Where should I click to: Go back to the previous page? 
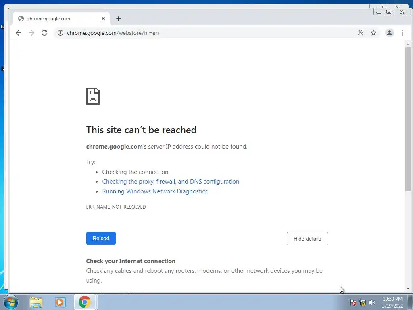[19, 33]
